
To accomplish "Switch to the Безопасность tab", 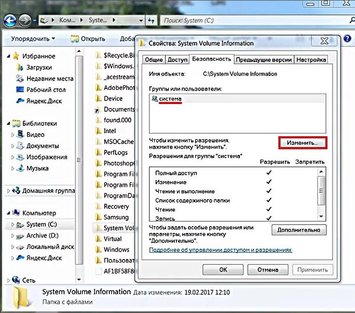I will pyautogui.click(x=211, y=59).
